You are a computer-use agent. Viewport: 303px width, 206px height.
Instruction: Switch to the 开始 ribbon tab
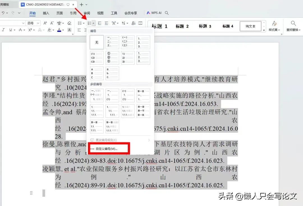(33, 13)
